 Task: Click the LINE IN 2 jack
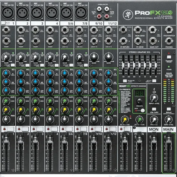pyautogui.click(x=21, y=30)
